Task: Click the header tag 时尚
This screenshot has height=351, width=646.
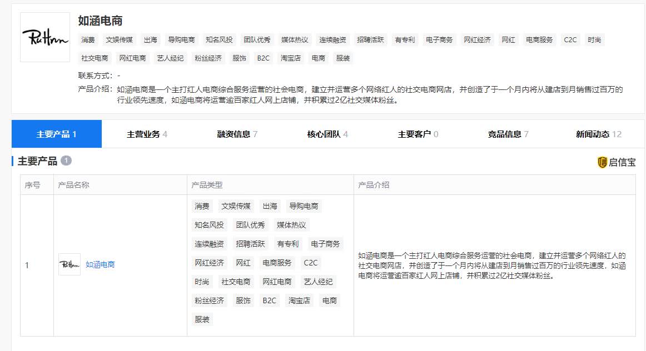Action: [594, 40]
